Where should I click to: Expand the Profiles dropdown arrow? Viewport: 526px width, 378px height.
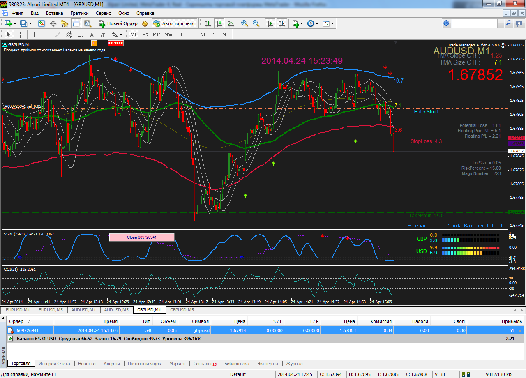tap(30, 23)
